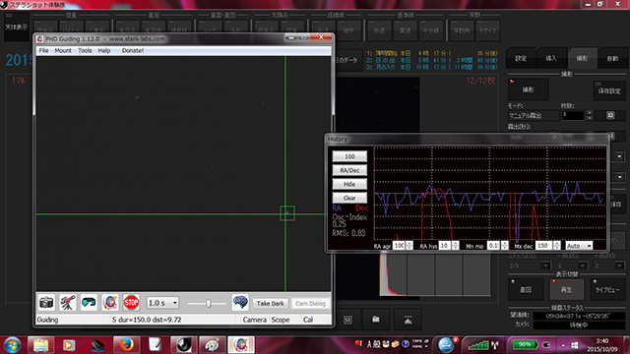
Task: Open advanced settings via the brain icon
Action: [x=240, y=302]
